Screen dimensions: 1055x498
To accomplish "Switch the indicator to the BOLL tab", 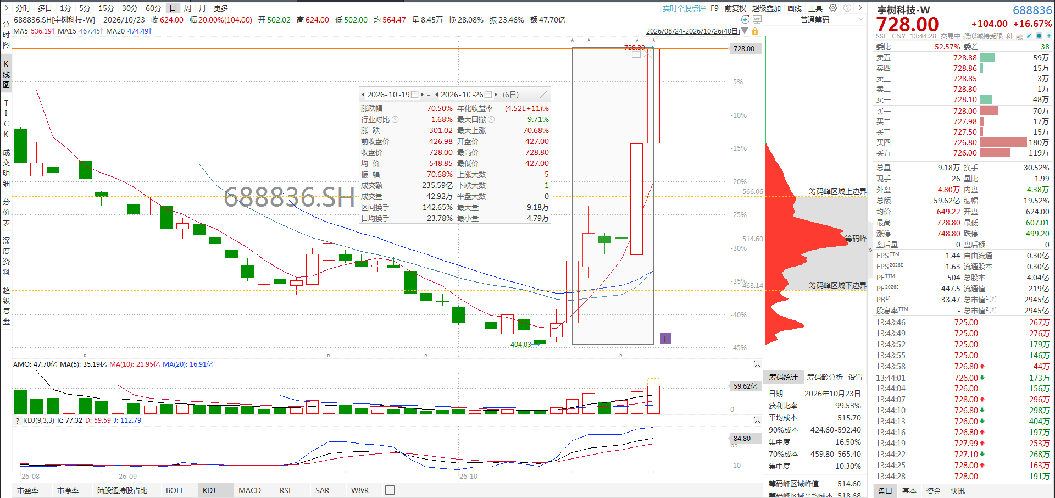I will click(x=175, y=490).
